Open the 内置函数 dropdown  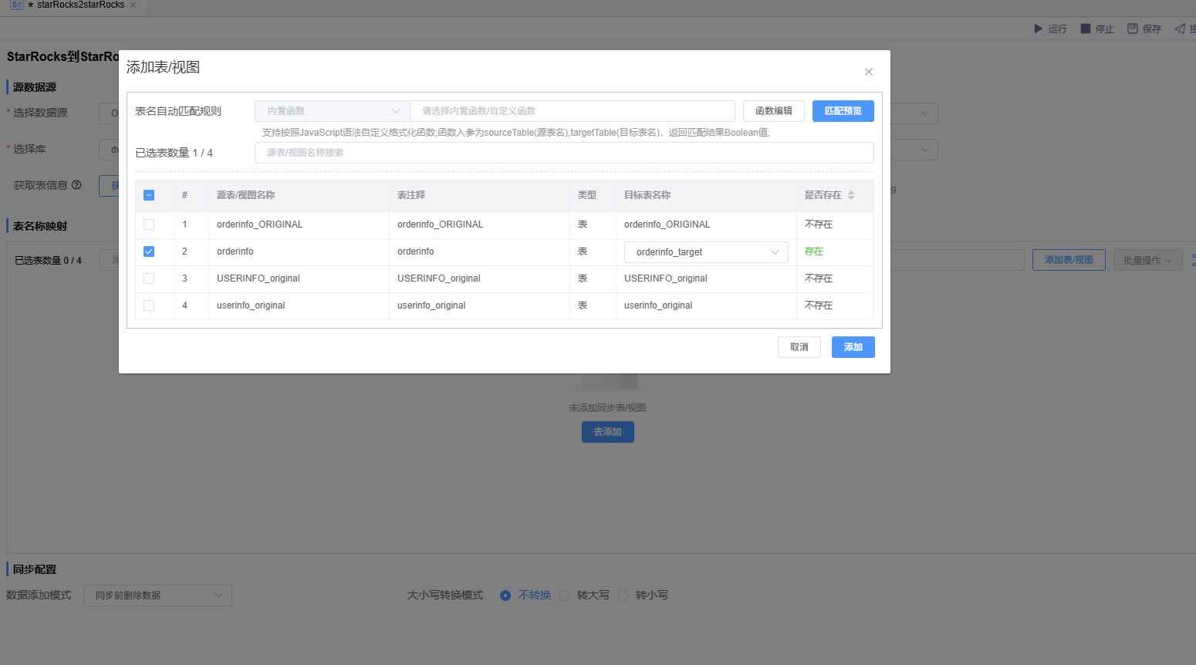click(x=332, y=111)
